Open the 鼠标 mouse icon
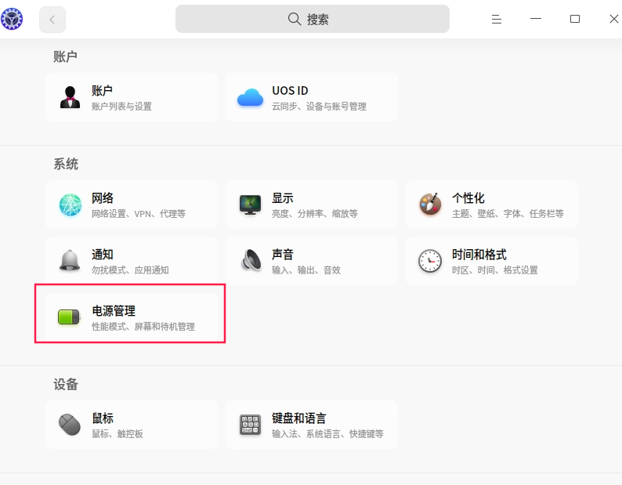 (70, 425)
